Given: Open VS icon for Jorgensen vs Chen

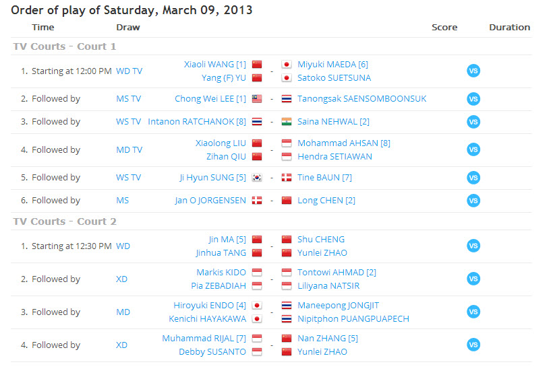Looking at the screenshot, I should [x=473, y=201].
